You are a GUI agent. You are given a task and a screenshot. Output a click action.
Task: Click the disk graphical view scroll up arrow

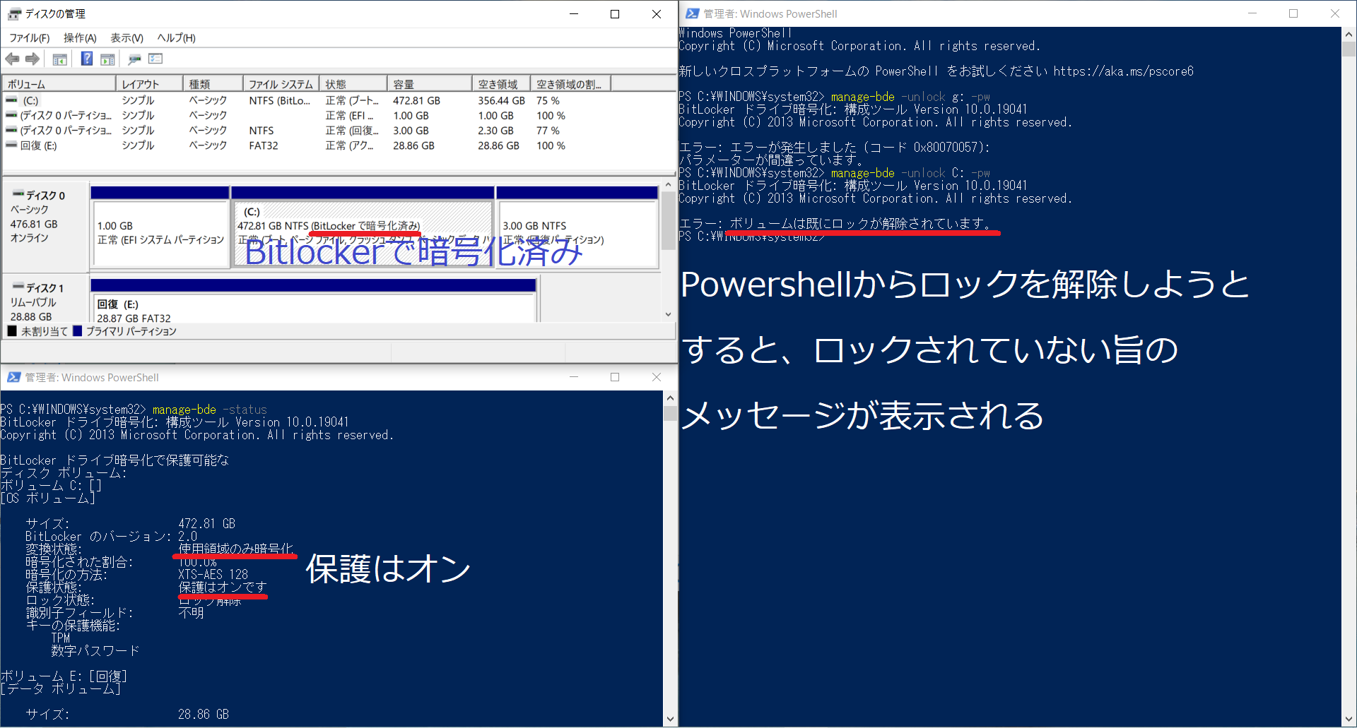point(669,186)
